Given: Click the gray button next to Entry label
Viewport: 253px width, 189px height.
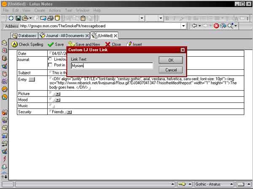Looking at the screenshot, I should (x=32, y=79).
